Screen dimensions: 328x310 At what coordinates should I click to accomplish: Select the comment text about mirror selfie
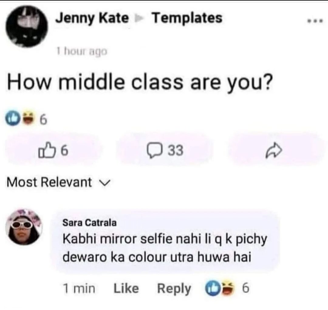[x=165, y=248]
